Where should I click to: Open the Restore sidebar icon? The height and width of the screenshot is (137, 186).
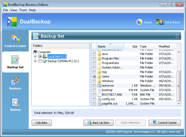coord(15,81)
